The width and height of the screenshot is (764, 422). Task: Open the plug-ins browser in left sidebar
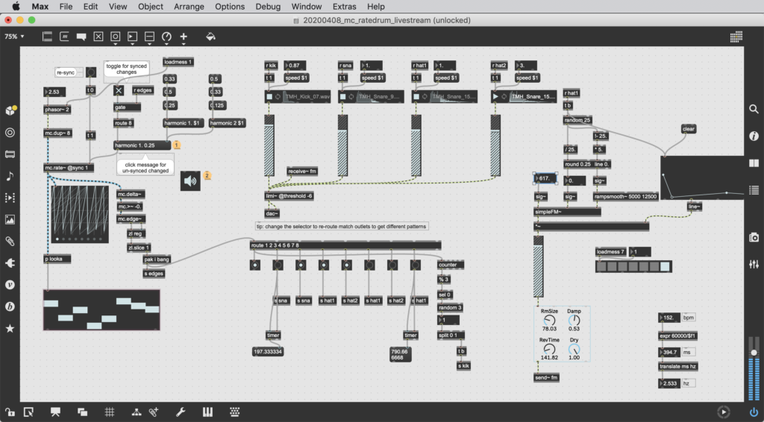pyautogui.click(x=10, y=263)
